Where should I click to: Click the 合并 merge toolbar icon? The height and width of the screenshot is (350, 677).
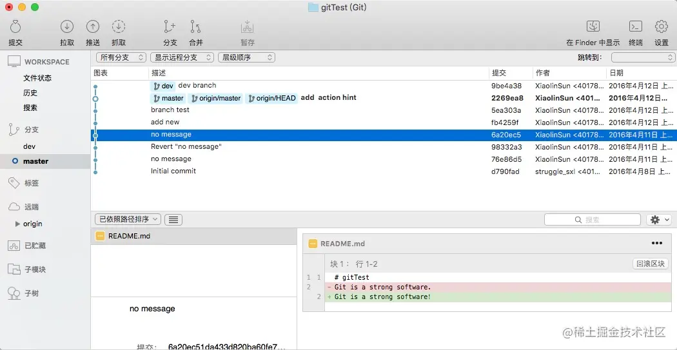pyautogui.click(x=195, y=27)
